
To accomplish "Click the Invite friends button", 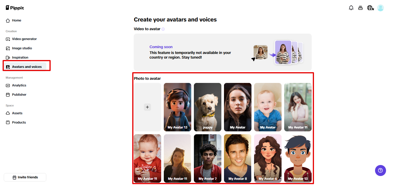I will [x=25, y=177].
